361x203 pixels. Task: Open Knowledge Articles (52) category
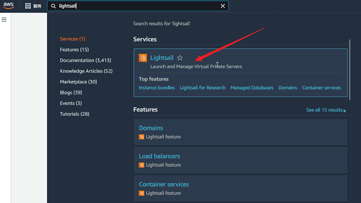click(87, 71)
